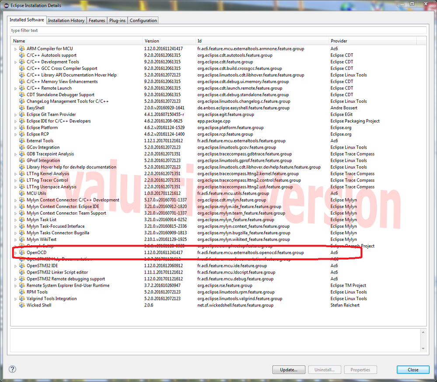Viewport: 437px width, 382px height.
Task: Click the ARM Compiler for MCU feature icon
Action: click(22, 49)
